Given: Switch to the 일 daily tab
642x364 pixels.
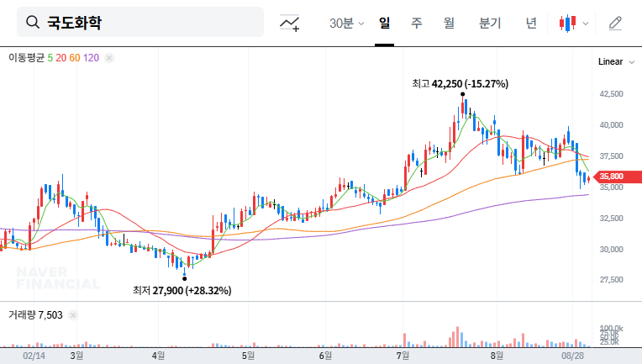Looking at the screenshot, I should [385, 23].
